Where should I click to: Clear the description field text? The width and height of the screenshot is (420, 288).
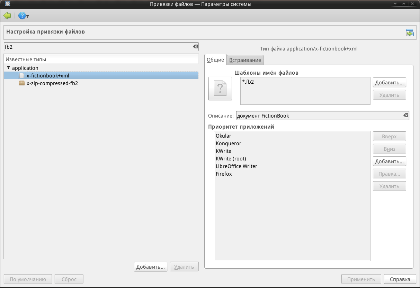click(406, 115)
